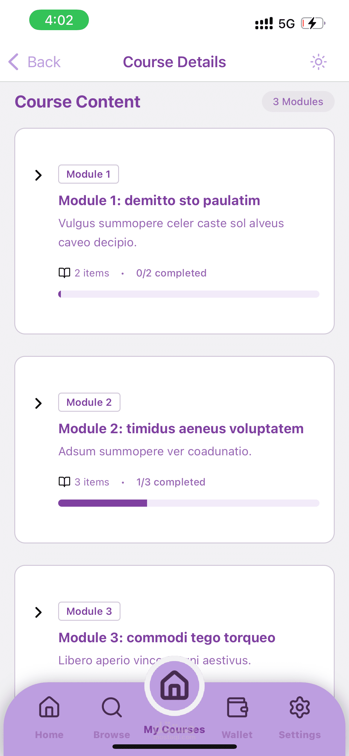Tap the Module 3 label badge
Image resolution: width=349 pixels, height=756 pixels.
(89, 611)
